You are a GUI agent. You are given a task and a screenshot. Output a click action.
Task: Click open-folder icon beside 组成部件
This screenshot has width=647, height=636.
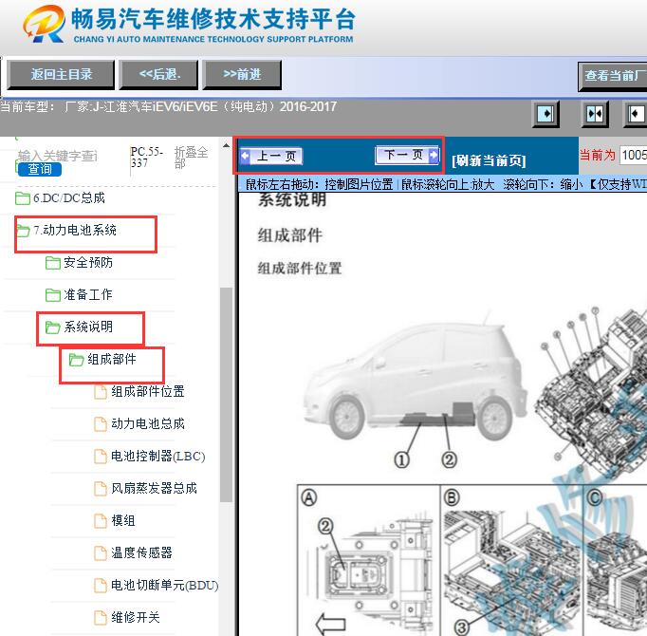77,360
